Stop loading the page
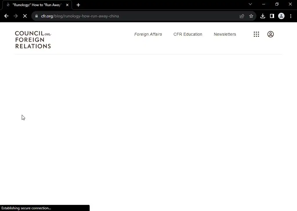297x211 pixels. tap(25, 16)
